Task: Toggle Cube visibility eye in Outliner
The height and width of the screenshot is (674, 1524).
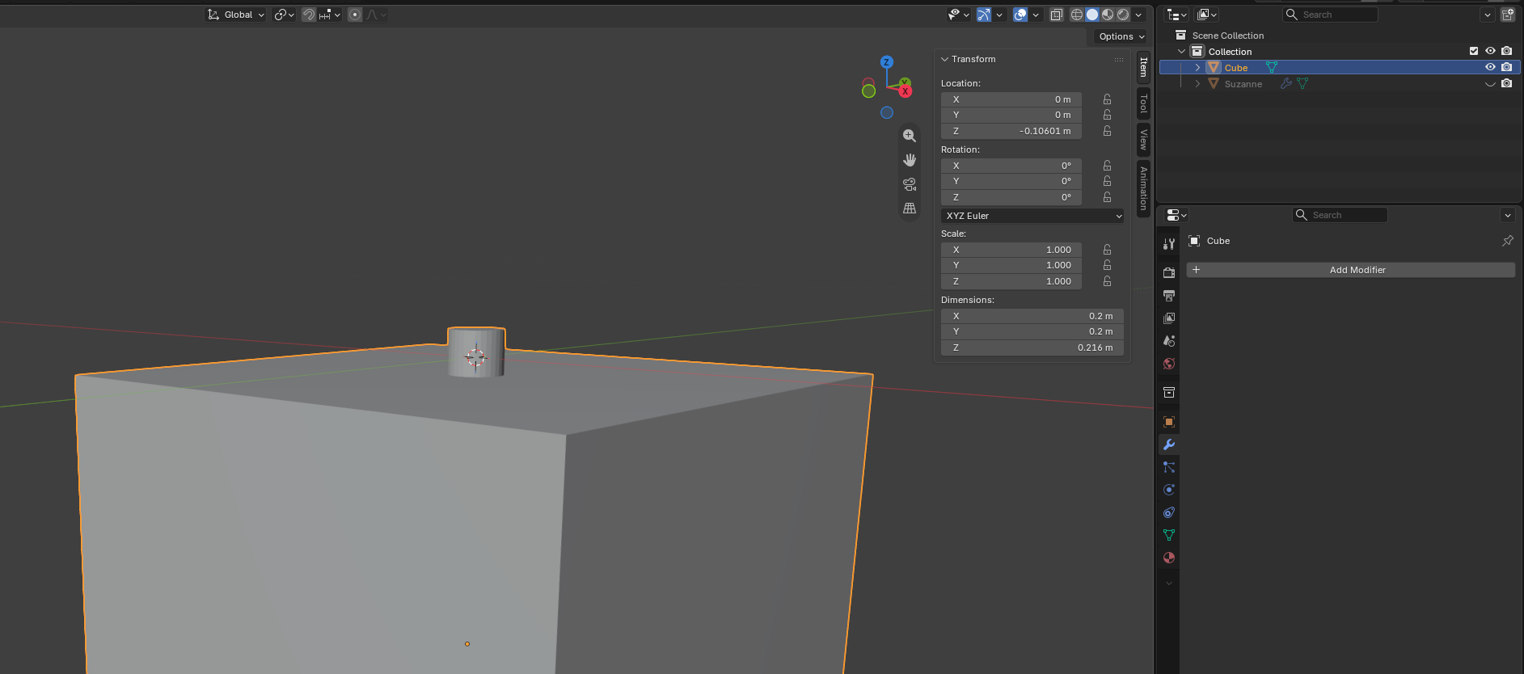Action: click(x=1490, y=67)
